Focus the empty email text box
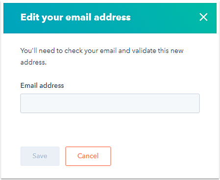This screenshot has width=220, height=180. (x=110, y=103)
